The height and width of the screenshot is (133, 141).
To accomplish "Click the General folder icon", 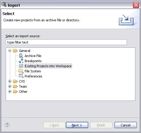I will (15, 51).
